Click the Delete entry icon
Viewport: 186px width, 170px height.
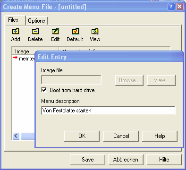[35, 31]
